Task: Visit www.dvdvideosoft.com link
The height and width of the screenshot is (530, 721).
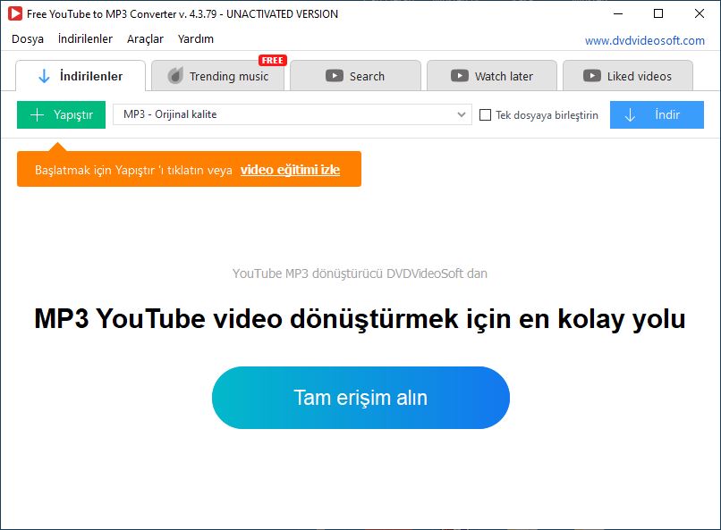Action: click(x=645, y=40)
